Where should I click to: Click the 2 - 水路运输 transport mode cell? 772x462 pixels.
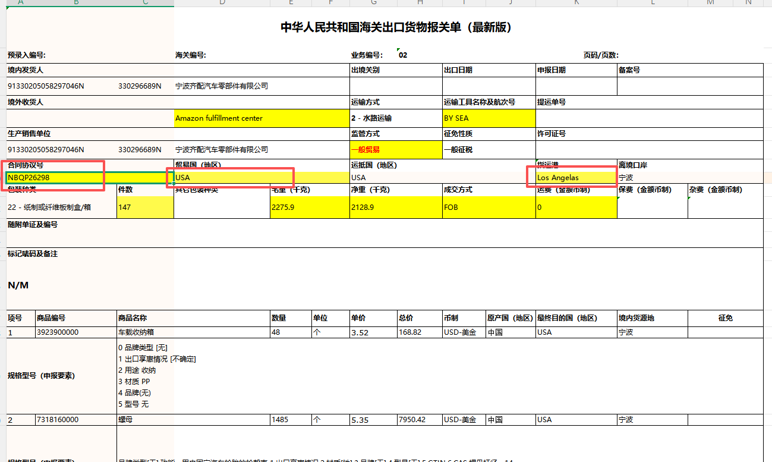tap(371, 118)
